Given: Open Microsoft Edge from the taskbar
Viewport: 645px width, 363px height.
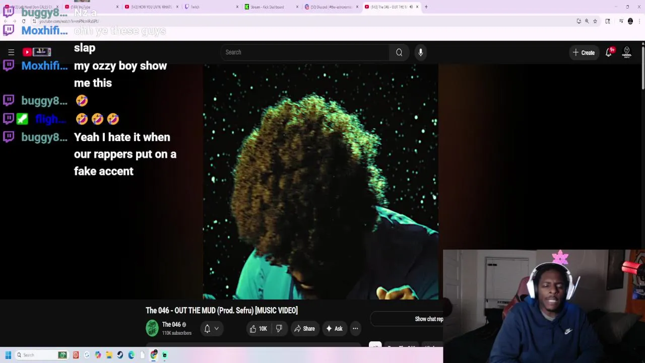Looking at the screenshot, I should click(x=131, y=355).
